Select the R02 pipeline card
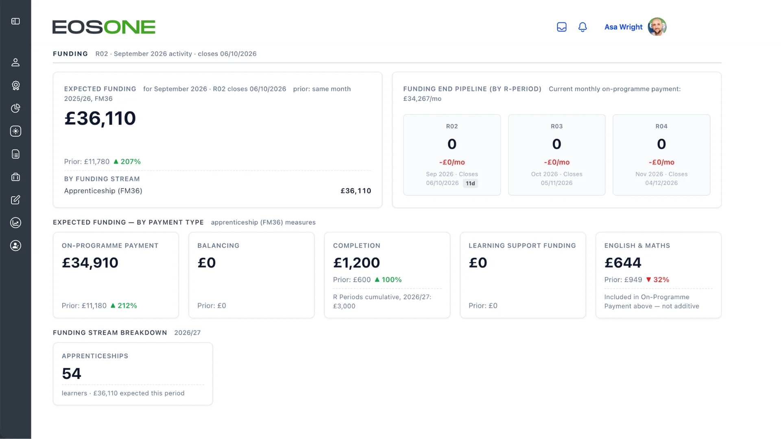 tap(452, 155)
